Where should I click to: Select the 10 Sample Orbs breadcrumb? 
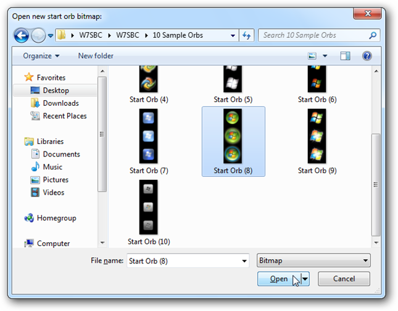(x=178, y=35)
